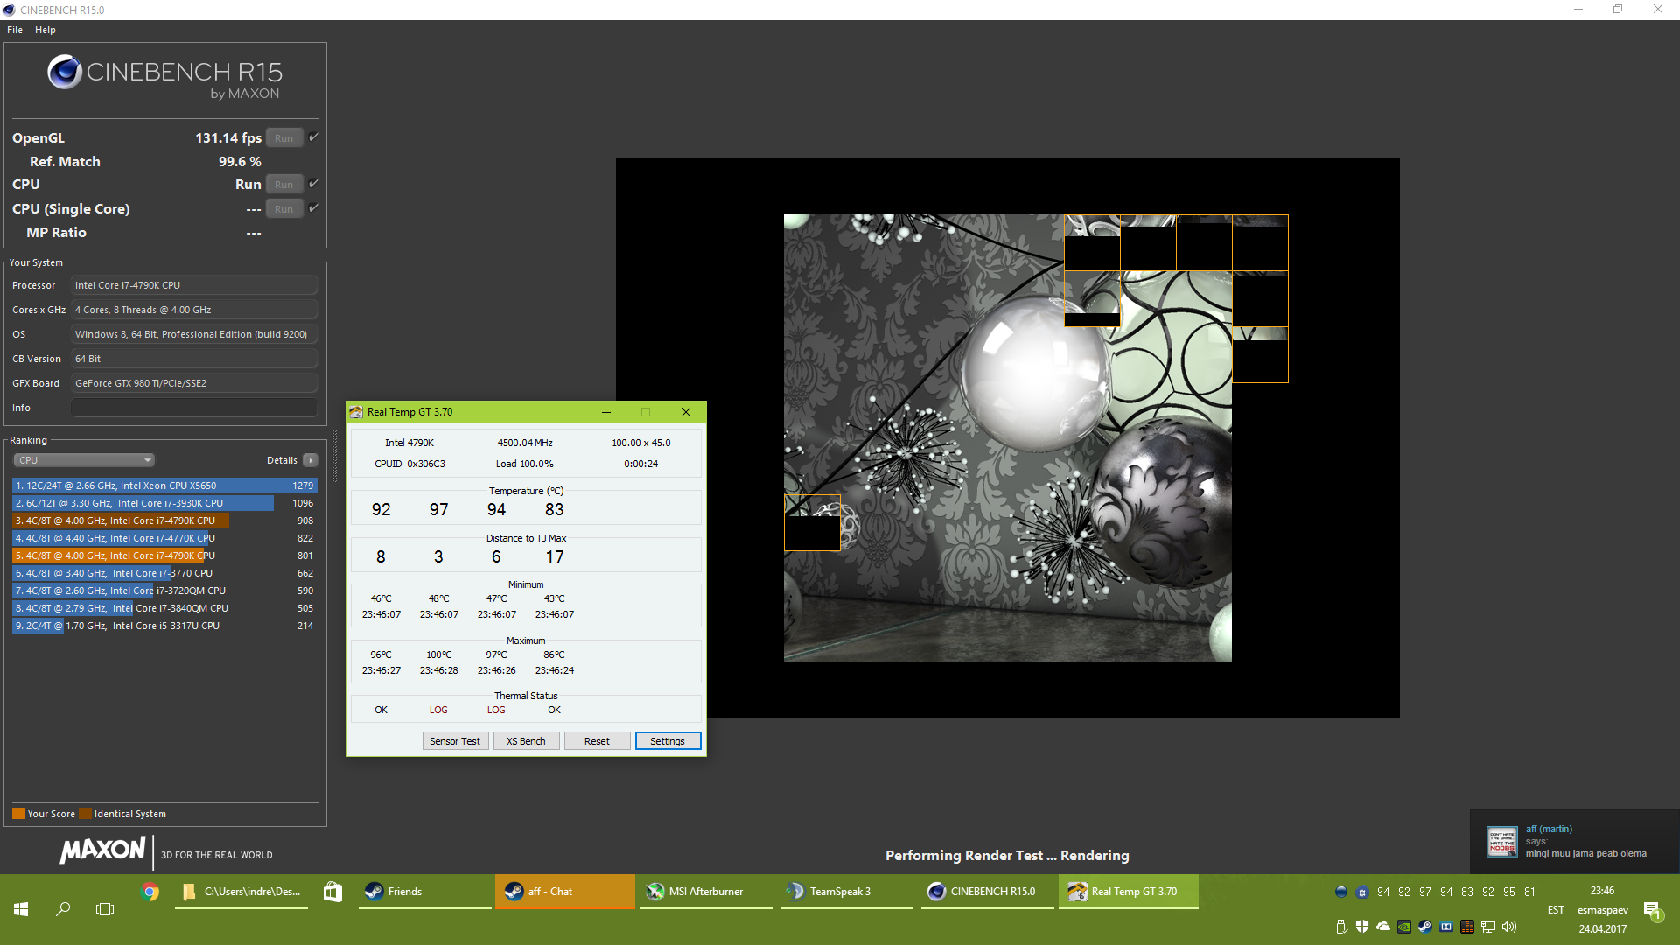Open the Steam tray icon
The width and height of the screenshot is (1680, 945).
pos(1425,927)
